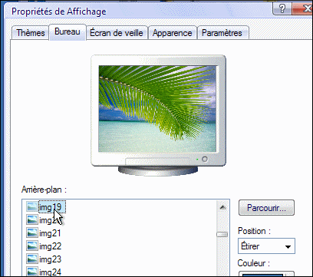Open the Couleur color picker
Viewport: 313px width, 277px height.
point(266,274)
